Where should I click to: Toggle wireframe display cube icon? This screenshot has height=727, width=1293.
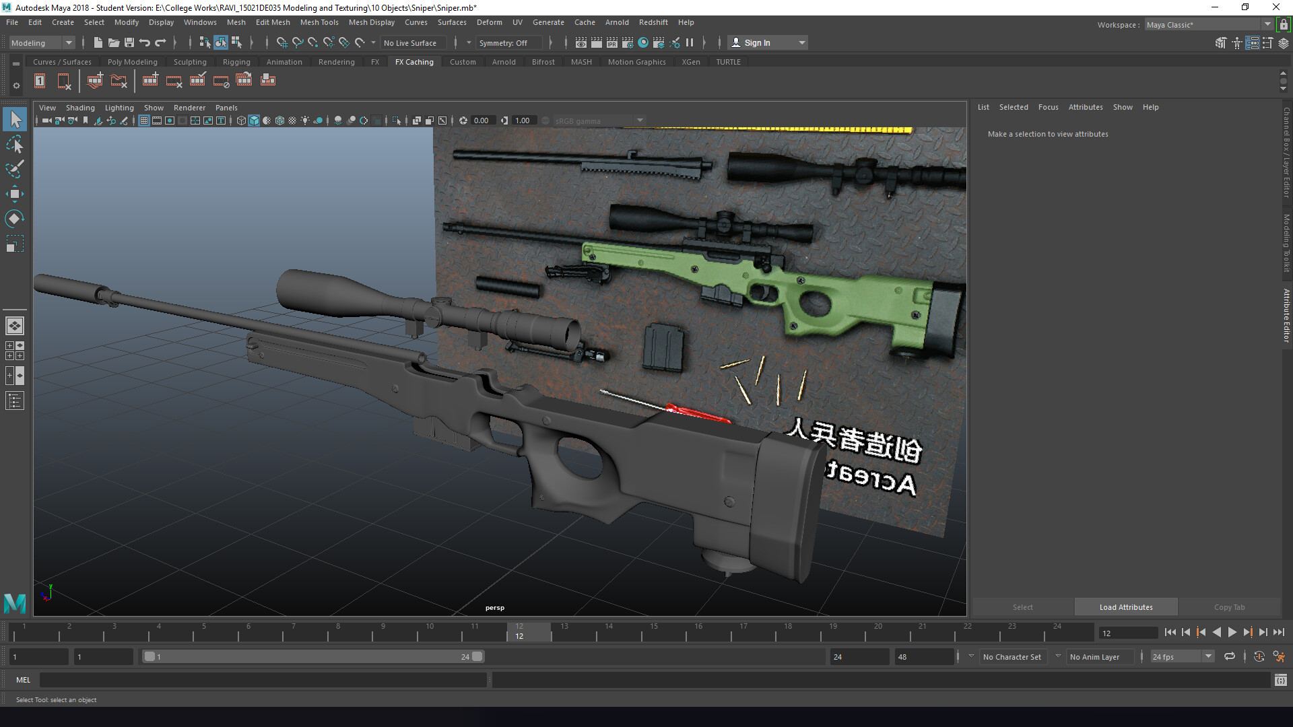tap(241, 120)
